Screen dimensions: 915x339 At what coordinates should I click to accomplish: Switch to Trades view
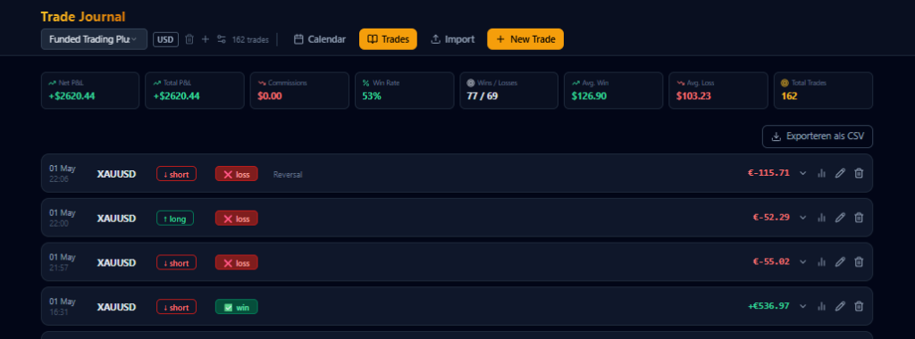tap(388, 39)
